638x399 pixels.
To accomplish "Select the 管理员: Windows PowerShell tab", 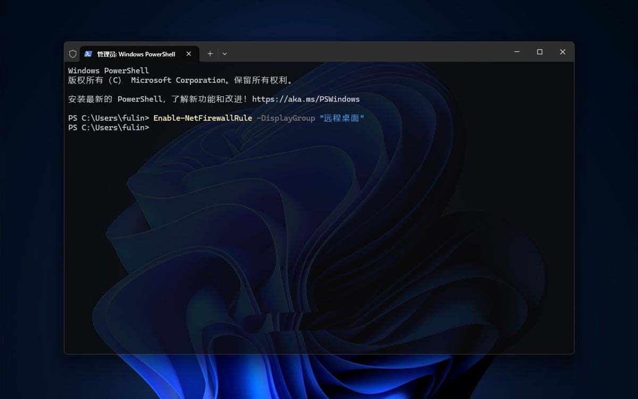I will click(139, 54).
